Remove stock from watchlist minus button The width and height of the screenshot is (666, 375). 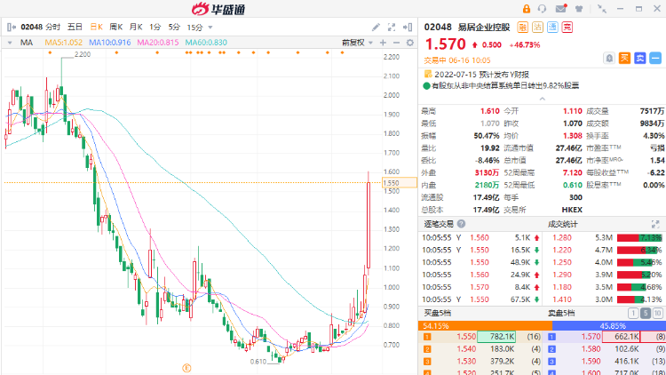(655, 59)
